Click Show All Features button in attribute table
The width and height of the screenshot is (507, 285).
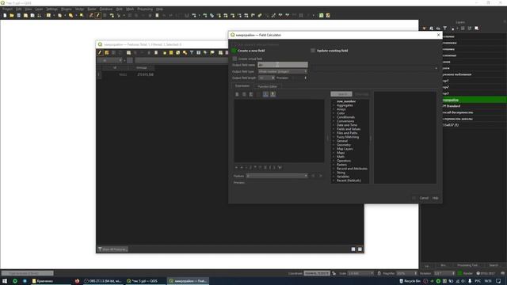point(112,249)
